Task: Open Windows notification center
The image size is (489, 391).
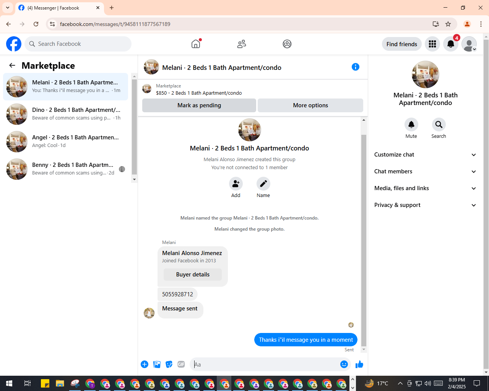Action: pos(477,383)
